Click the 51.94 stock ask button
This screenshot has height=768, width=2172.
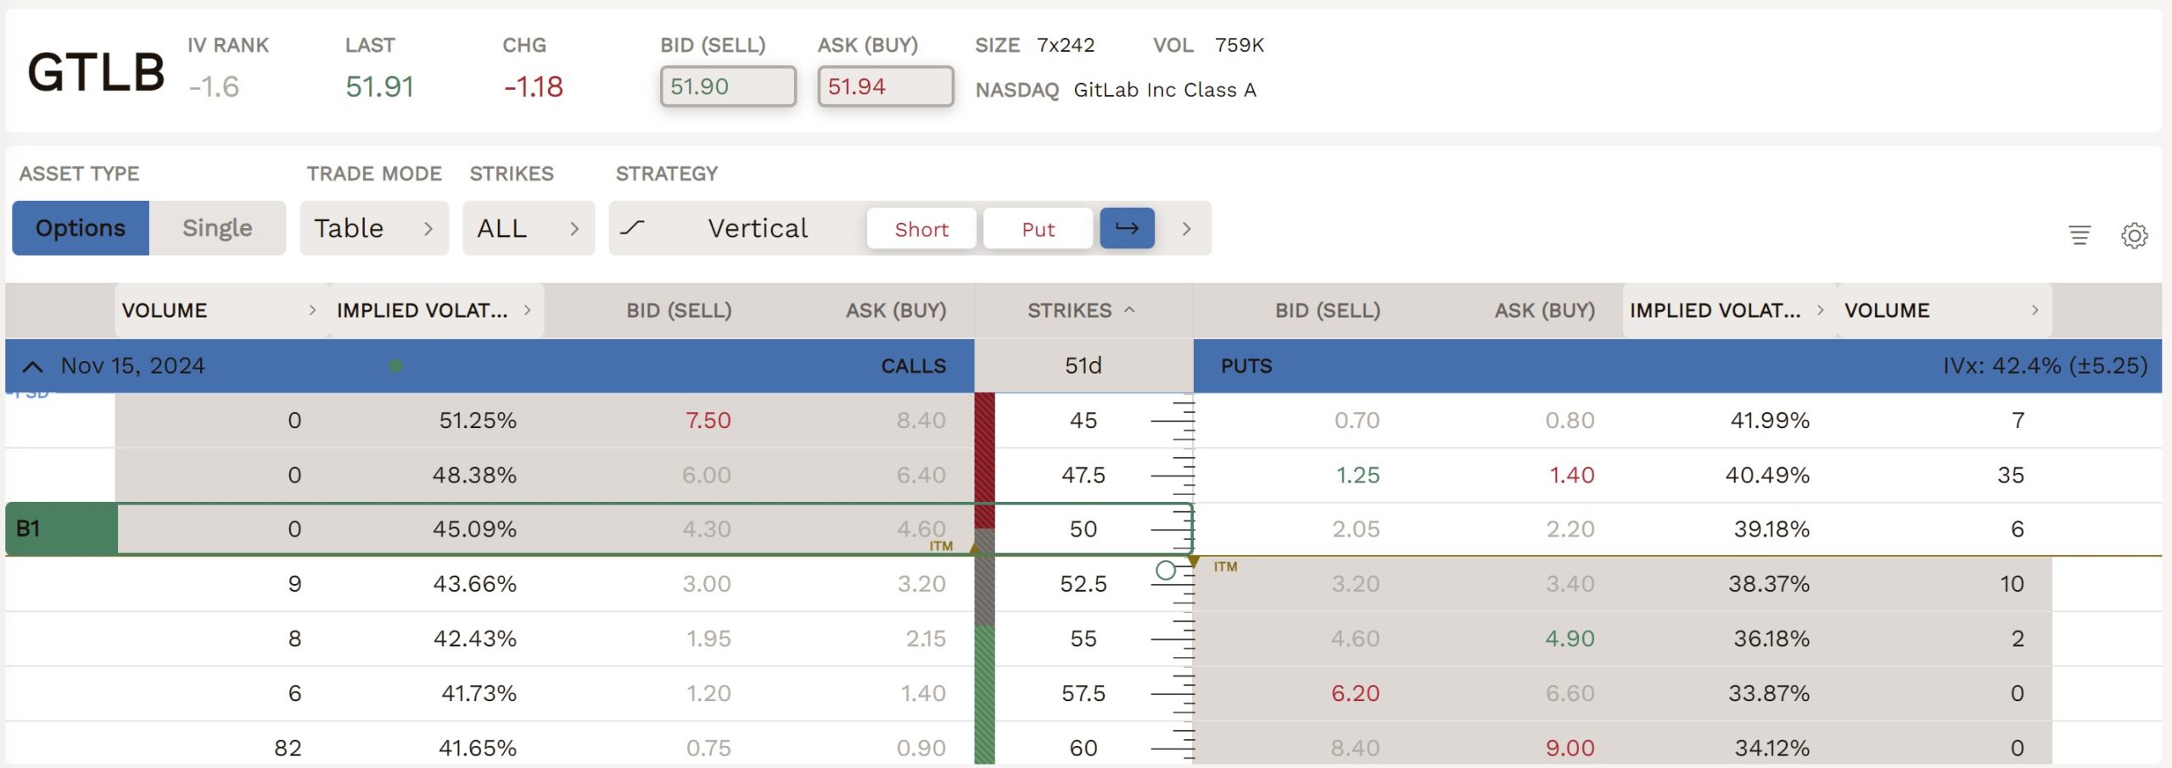tap(885, 86)
